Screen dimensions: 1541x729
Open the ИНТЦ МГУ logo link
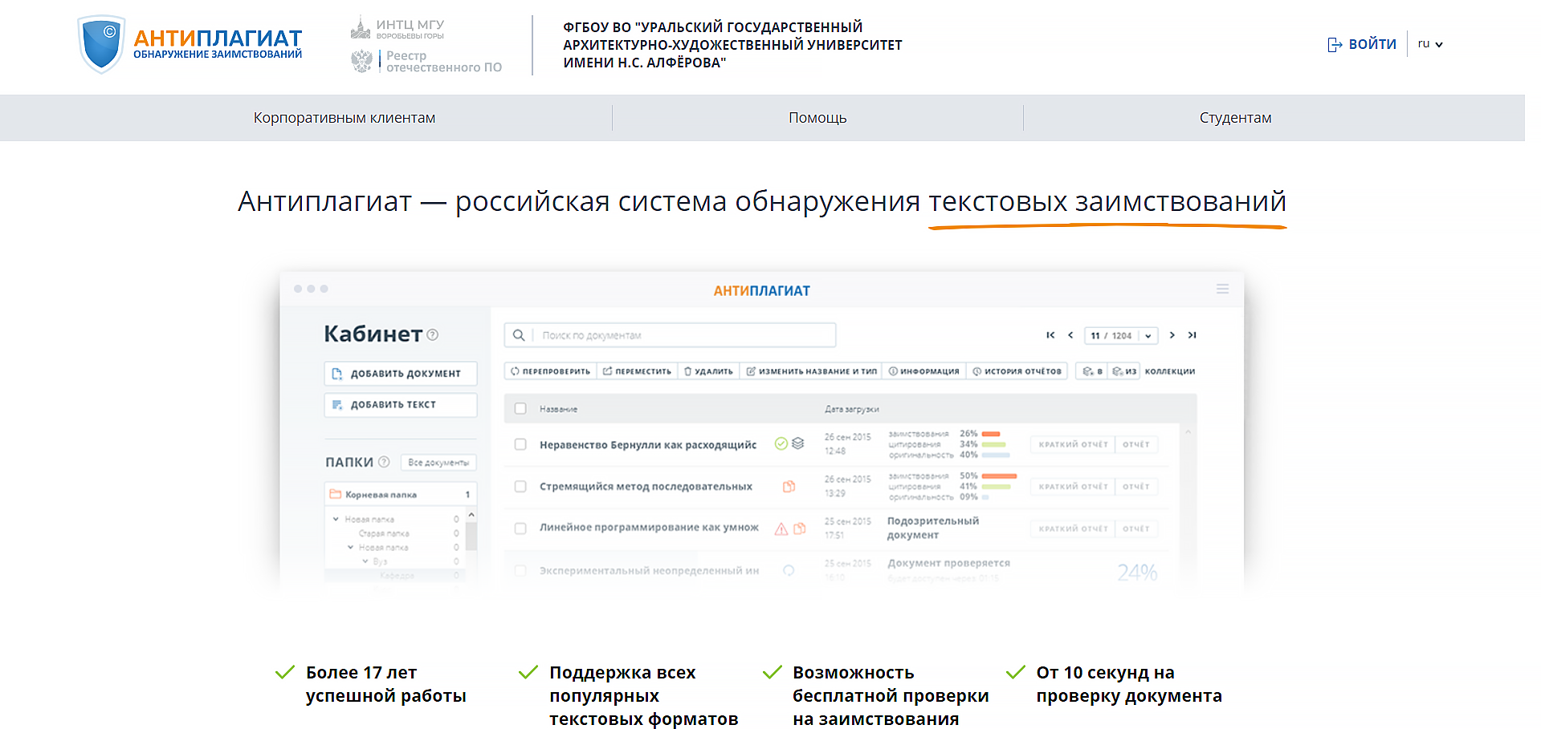coord(397,29)
